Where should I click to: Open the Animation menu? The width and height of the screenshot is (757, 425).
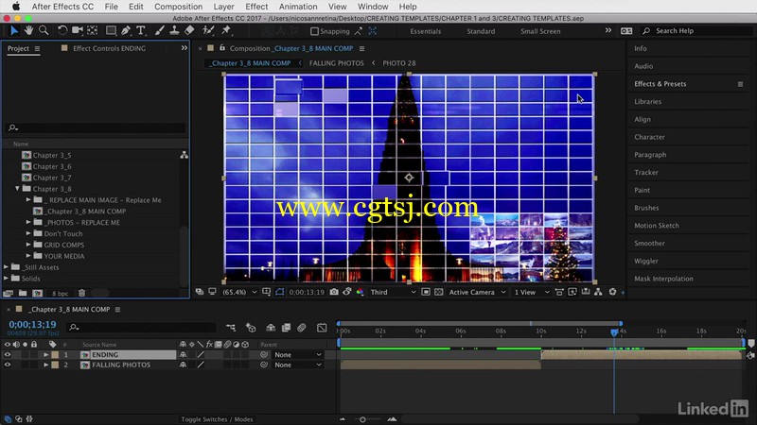[298, 7]
